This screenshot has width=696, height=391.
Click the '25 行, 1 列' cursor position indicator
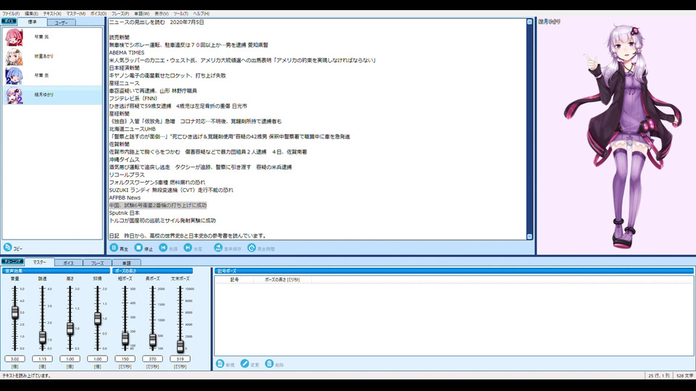point(659,376)
